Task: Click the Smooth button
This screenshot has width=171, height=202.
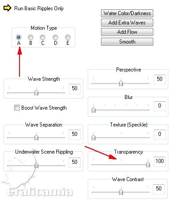Action: 127,42
